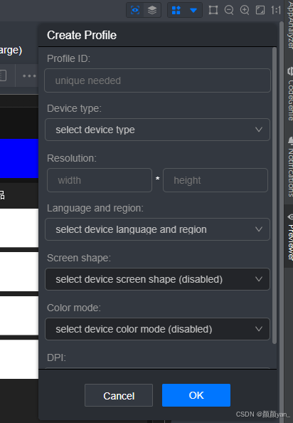The width and height of the screenshot is (293, 423).
Task: Click the layers stack icon
Action: pos(152,10)
